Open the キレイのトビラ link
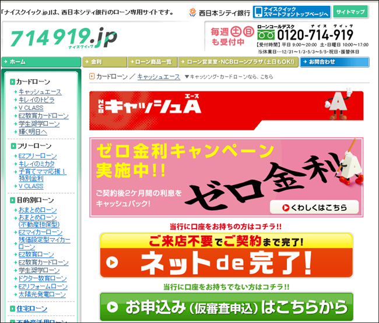 (x=37, y=100)
